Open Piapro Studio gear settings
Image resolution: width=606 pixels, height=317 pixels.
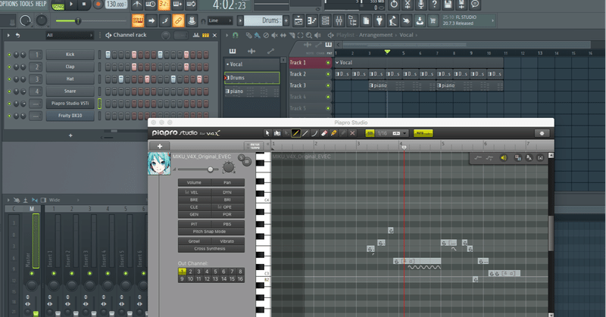tap(542, 133)
